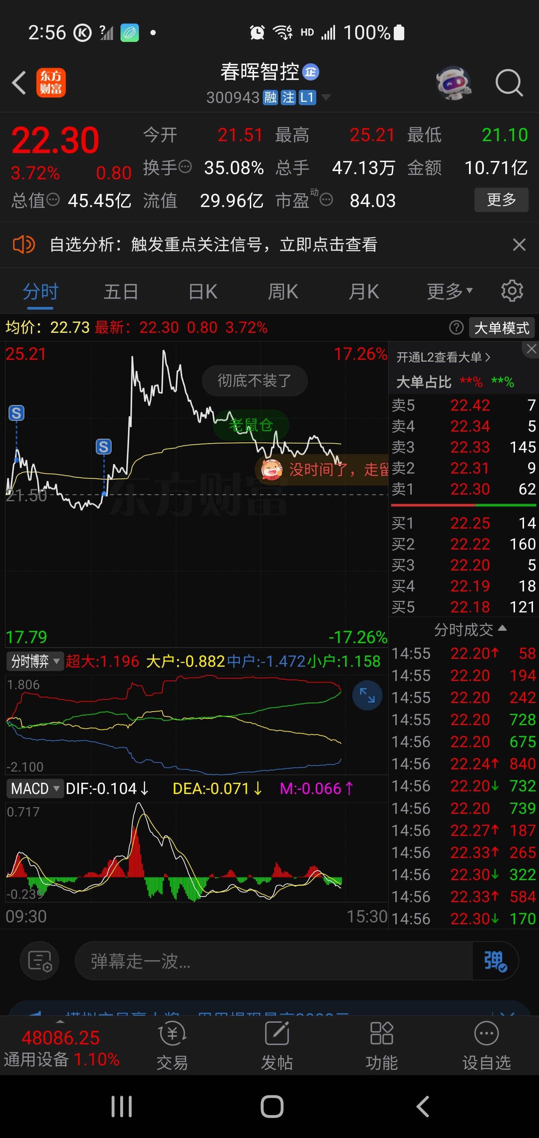This screenshot has width=539, height=1138.
Task: Open 开通L2查看大单 link
Action: 444,357
